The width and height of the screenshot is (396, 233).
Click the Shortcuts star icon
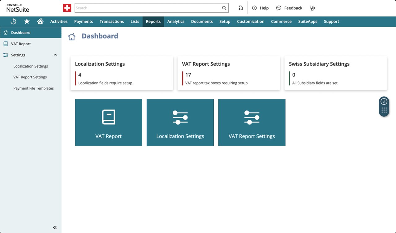click(x=27, y=21)
